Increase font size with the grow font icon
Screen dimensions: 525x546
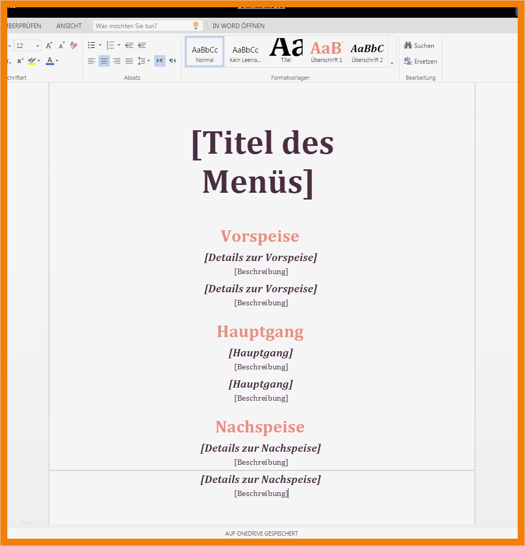[48, 45]
